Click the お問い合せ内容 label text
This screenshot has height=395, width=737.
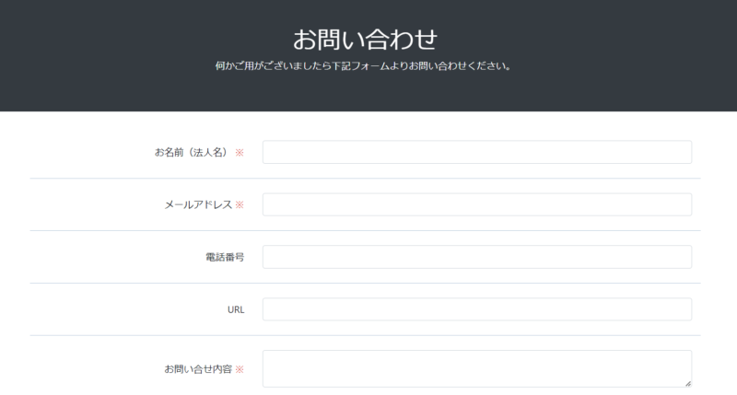click(198, 369)
